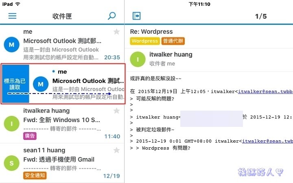Open email Fwd: 透過手機使用 Gmail
This screenshot has width=293, height=183.
[x=59, y=159]
